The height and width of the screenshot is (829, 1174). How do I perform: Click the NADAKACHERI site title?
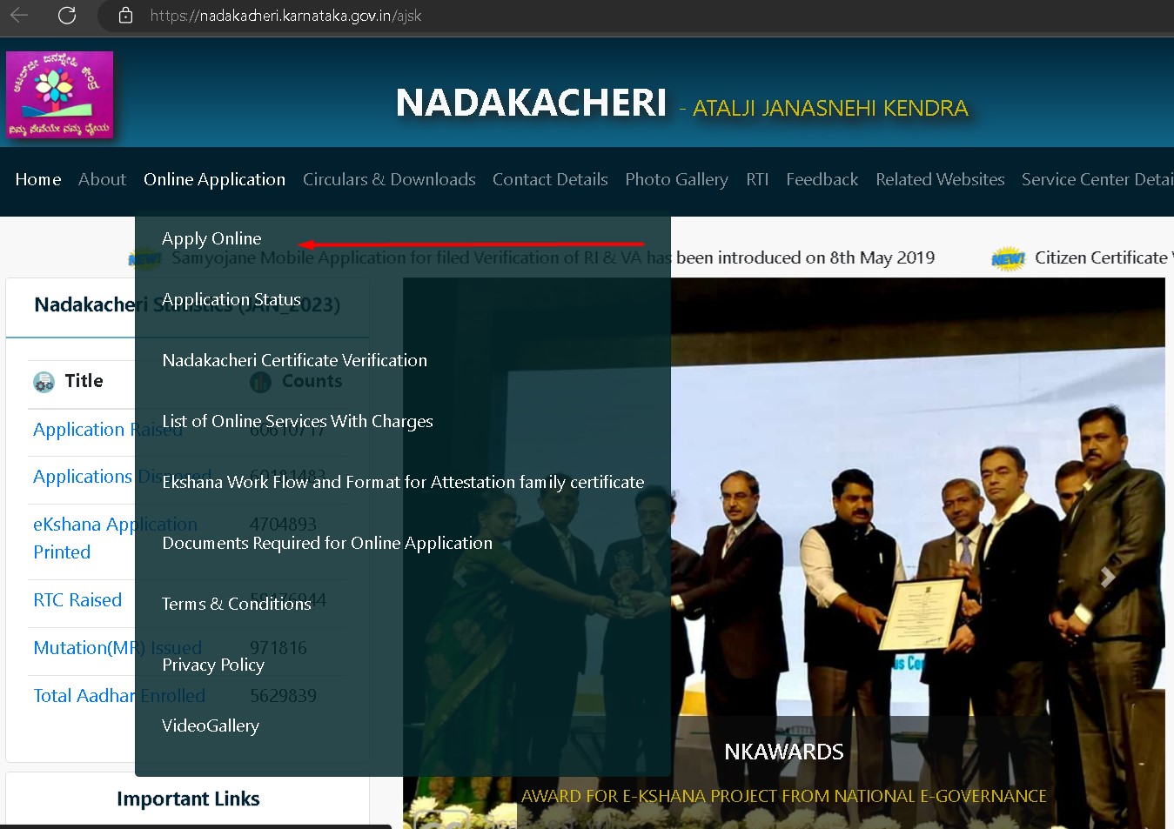(x=531, y=103)
